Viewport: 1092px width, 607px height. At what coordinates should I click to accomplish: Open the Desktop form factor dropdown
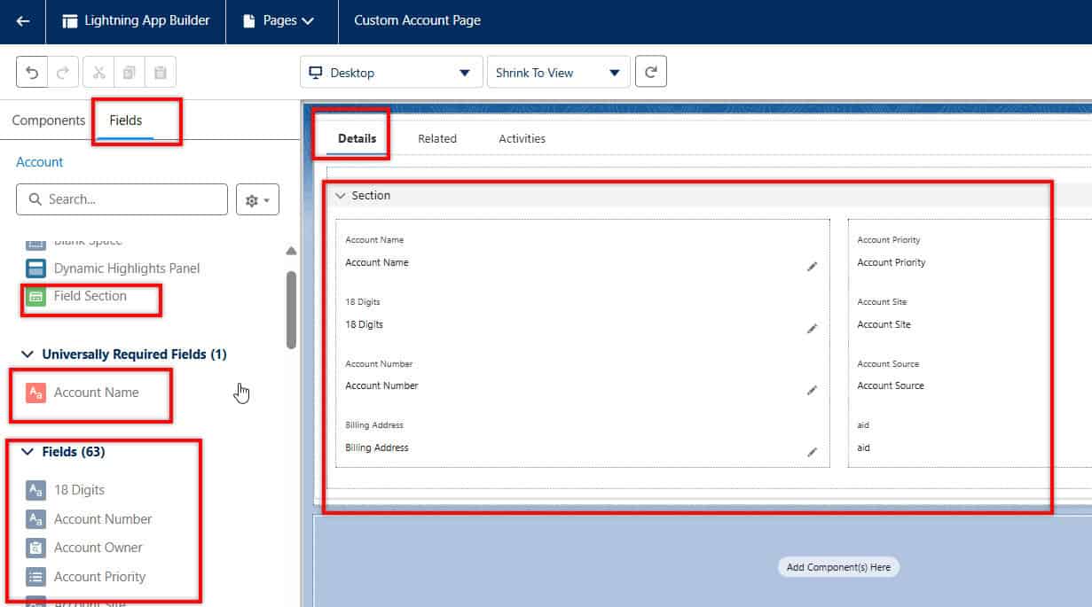tap(391, 73)
